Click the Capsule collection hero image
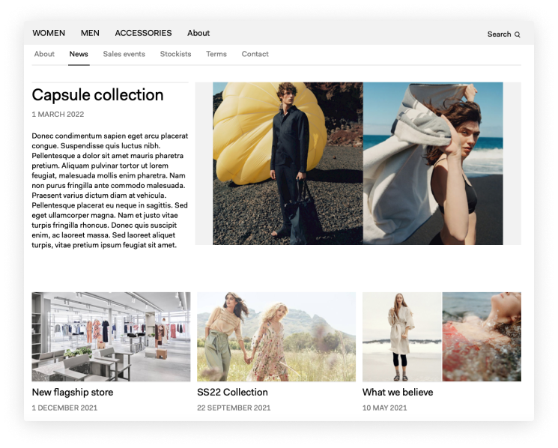The image size is (558, 448). pos(358,163)
